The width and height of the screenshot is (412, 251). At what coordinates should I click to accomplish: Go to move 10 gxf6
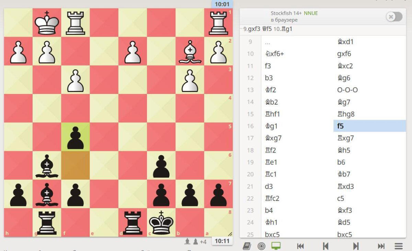[369, 54]
